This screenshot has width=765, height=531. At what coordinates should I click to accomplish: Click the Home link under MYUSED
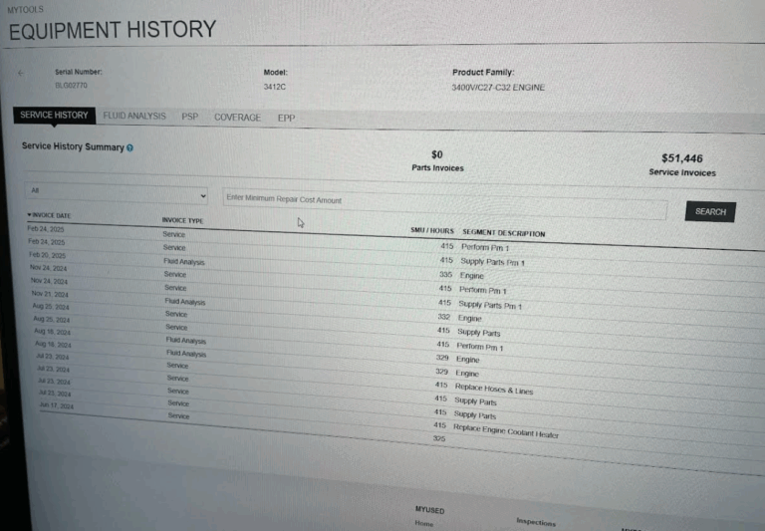[x=423, y=522]
